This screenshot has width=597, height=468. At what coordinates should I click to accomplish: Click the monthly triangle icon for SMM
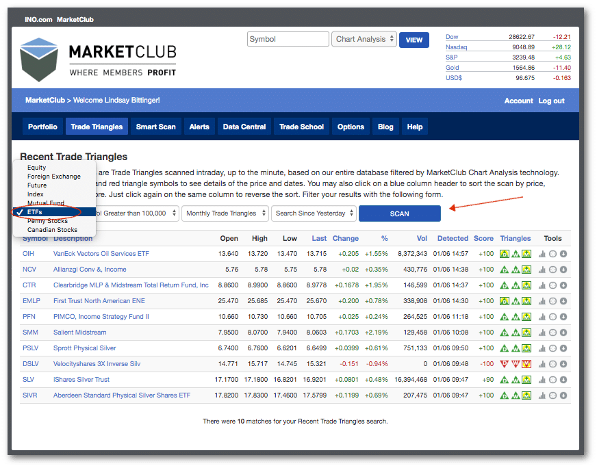(526, 333)
